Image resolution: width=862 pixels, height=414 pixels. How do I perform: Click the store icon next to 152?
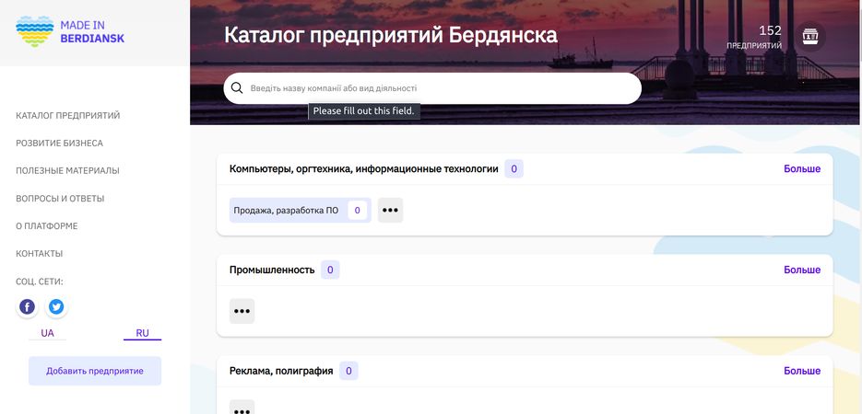coord(809,36)
